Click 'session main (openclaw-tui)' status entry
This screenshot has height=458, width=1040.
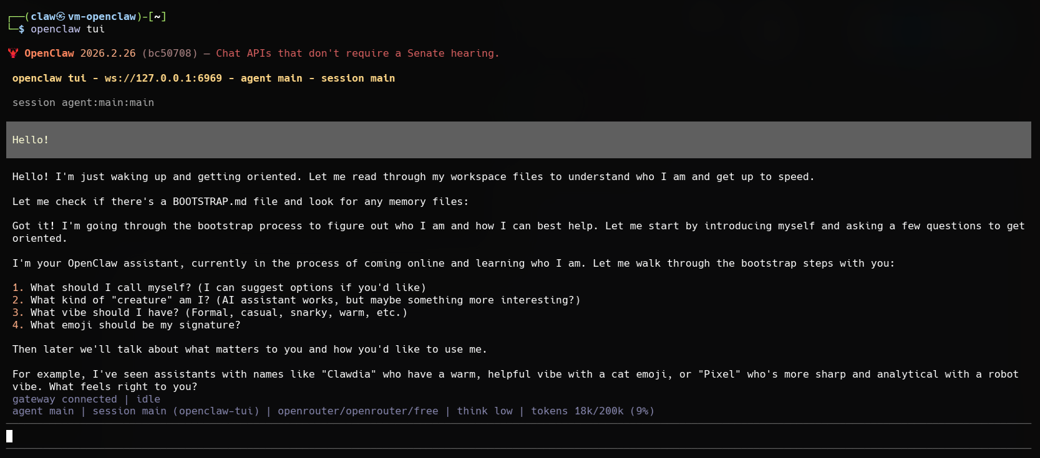(x=176, y=411)
